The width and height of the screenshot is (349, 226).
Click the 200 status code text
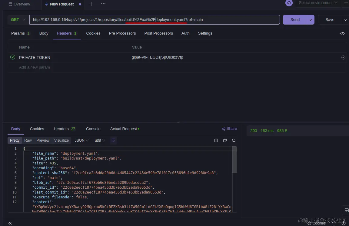[x=254, y=131]
